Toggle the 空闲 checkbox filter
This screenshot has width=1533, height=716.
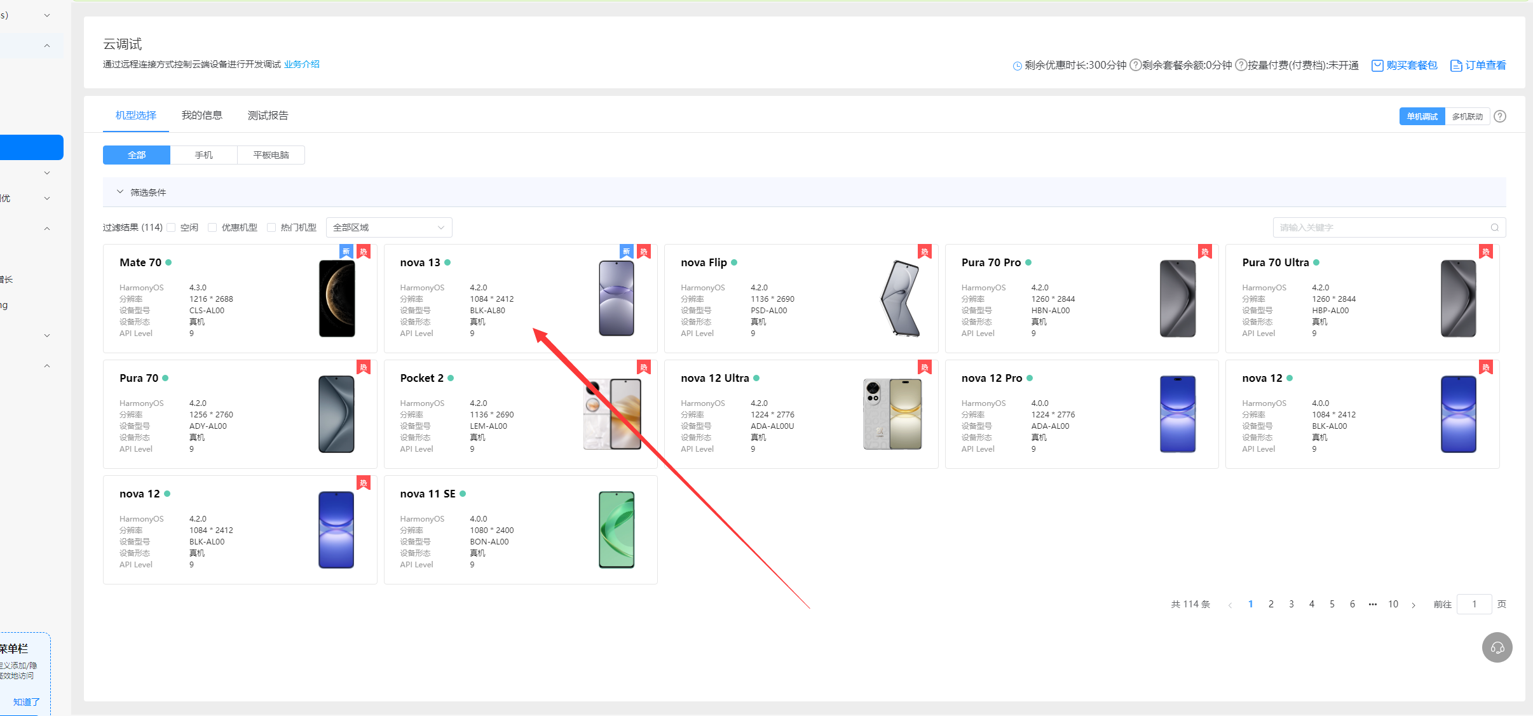pos(171,227)
